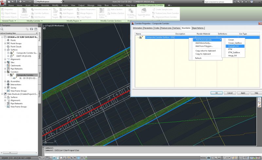Collapse the Corridors tree node
The height and width of the screenshot is (160, 262).
[5, 72]
